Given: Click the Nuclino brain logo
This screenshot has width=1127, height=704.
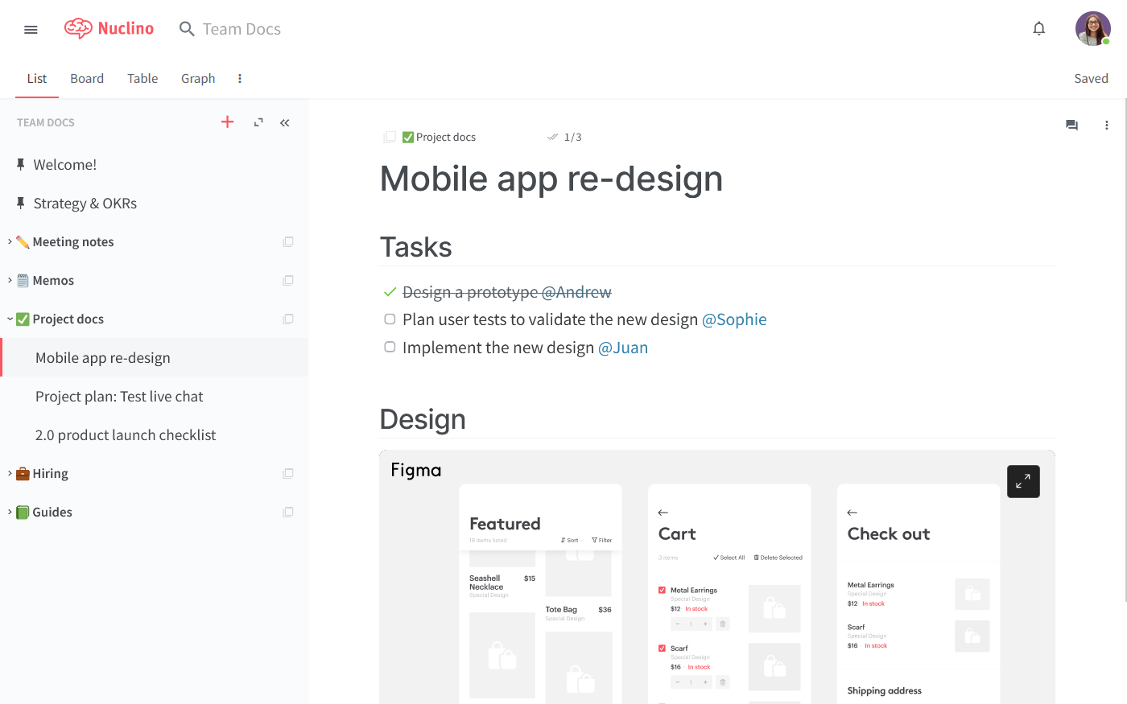Looking at the screenshot, I should tap(79, 29).
